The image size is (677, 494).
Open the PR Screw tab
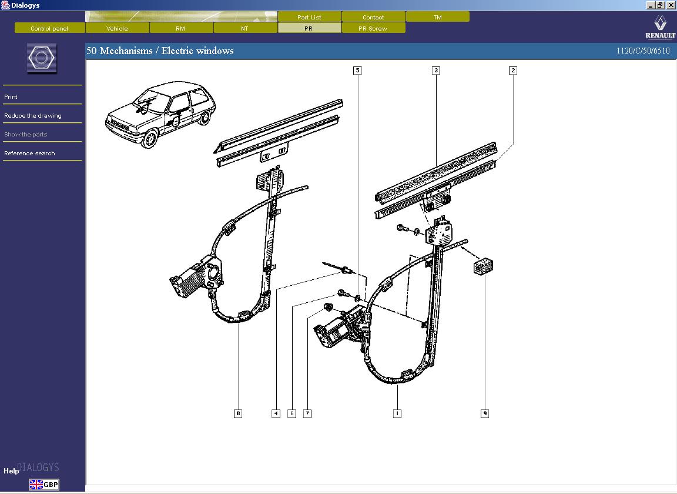pos(373,28)
